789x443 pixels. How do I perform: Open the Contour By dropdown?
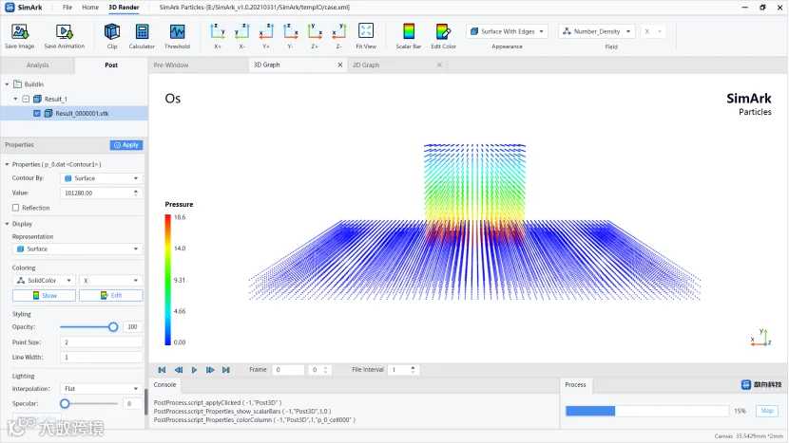[x=101, y=178]
